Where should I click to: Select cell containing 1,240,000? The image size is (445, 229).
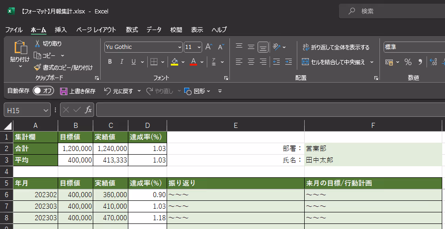(x=111, y=148)
